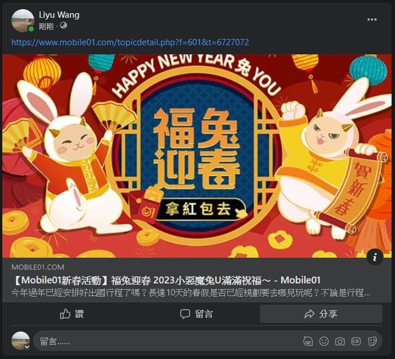Open the GIF picker in comment box
Viewport: 395px width, 359px height.
pyautogui.click(x=355, y=341)
